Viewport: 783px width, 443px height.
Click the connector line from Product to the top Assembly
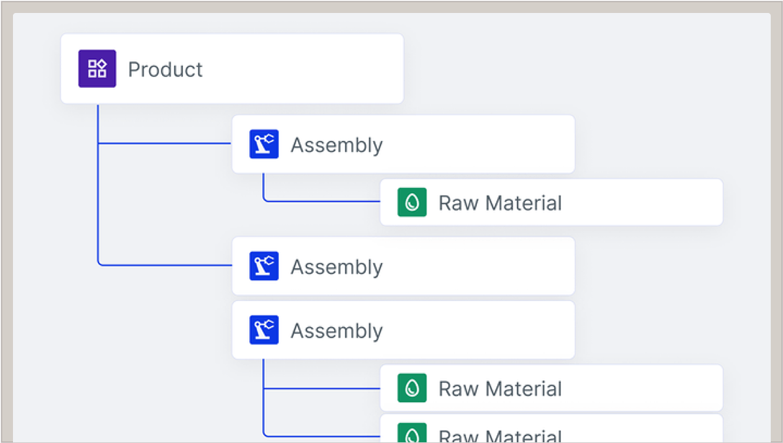166,143
